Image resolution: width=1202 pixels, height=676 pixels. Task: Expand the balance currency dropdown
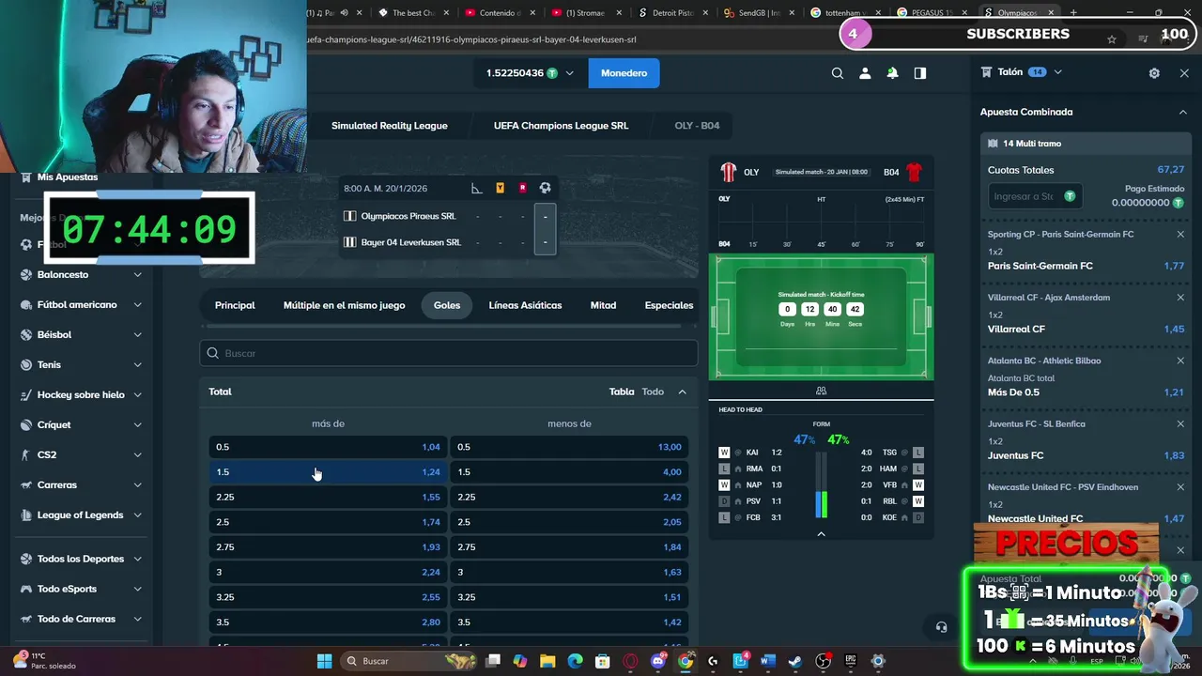point(569,73)
